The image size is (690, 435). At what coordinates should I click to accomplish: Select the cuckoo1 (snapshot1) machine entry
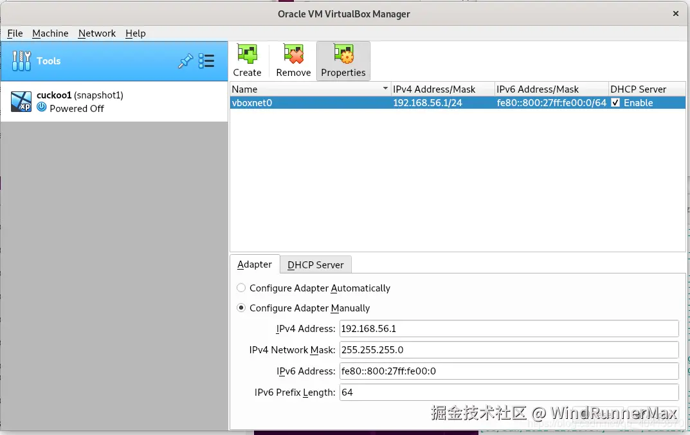pos(114,102)
